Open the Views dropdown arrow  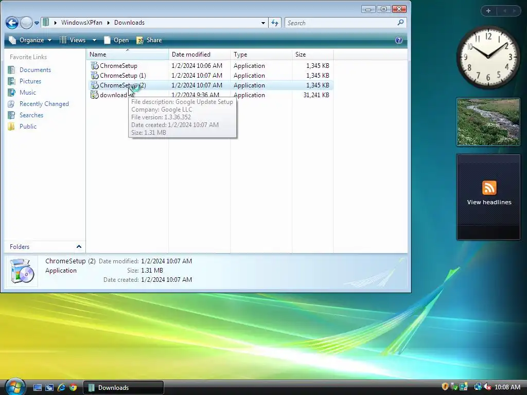(x=95, y=40)
